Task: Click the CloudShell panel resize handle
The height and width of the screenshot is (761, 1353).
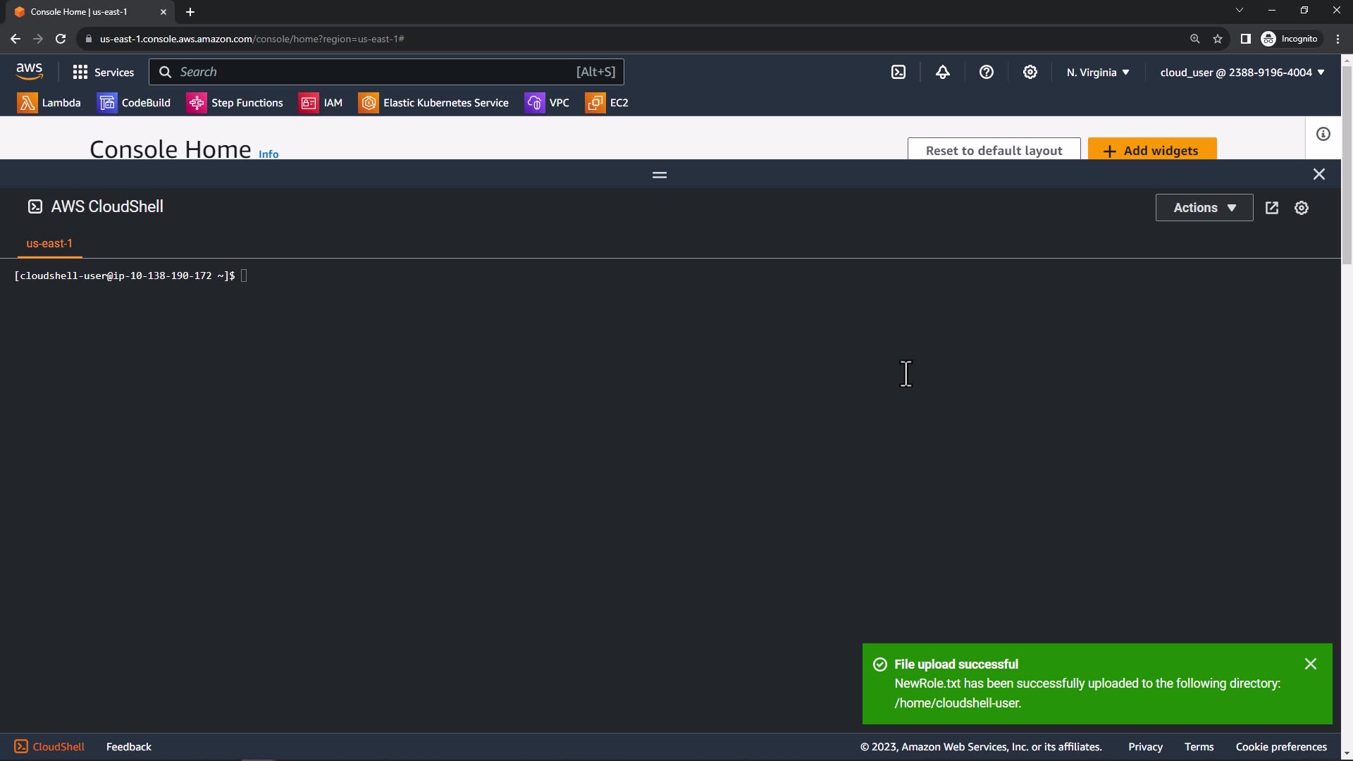Action: click(x=660, y=175)
